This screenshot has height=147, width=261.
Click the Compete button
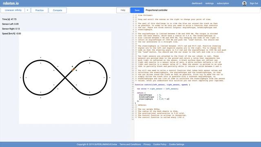click(58, 10)
